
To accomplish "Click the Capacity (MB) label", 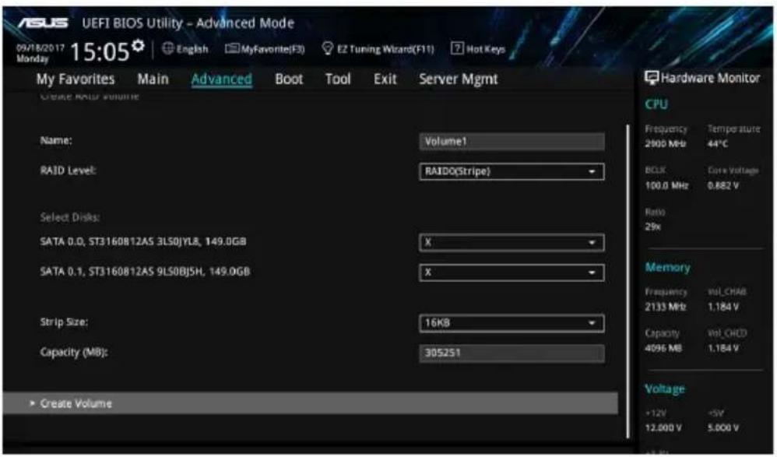I will [74, 352].
